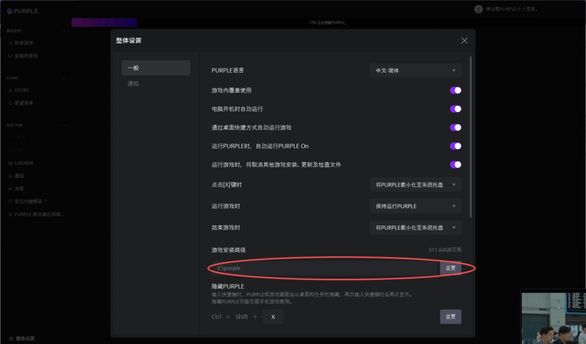View the 愿望清单 wishlist
The height and width of the screenshot is (344, 586).
pyautogui.click(x=23, y=102)
